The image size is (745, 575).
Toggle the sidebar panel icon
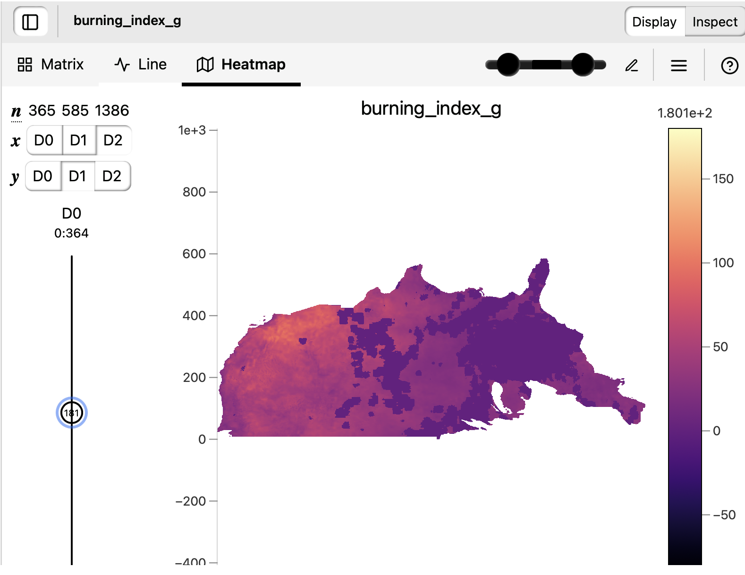click(30, 22)
